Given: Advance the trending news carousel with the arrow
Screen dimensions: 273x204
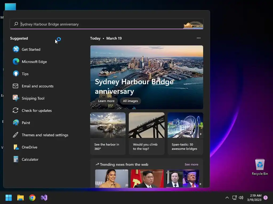Looking at the screenshot, I should [200, 184].
